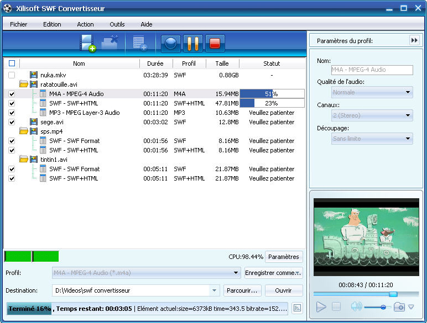Sort by the Durée column header
The height and width of the screenshot is (323, 427).
[155, 63]
